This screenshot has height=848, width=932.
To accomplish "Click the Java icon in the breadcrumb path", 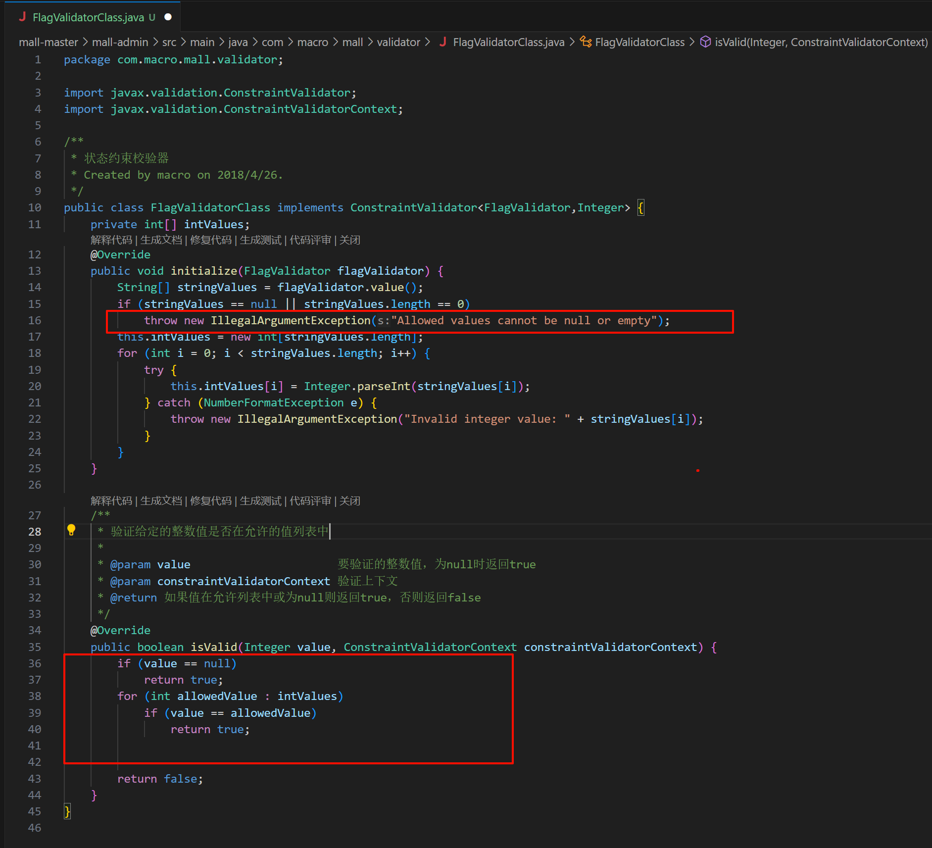I will pyautogui.click(x=443, y=42).
